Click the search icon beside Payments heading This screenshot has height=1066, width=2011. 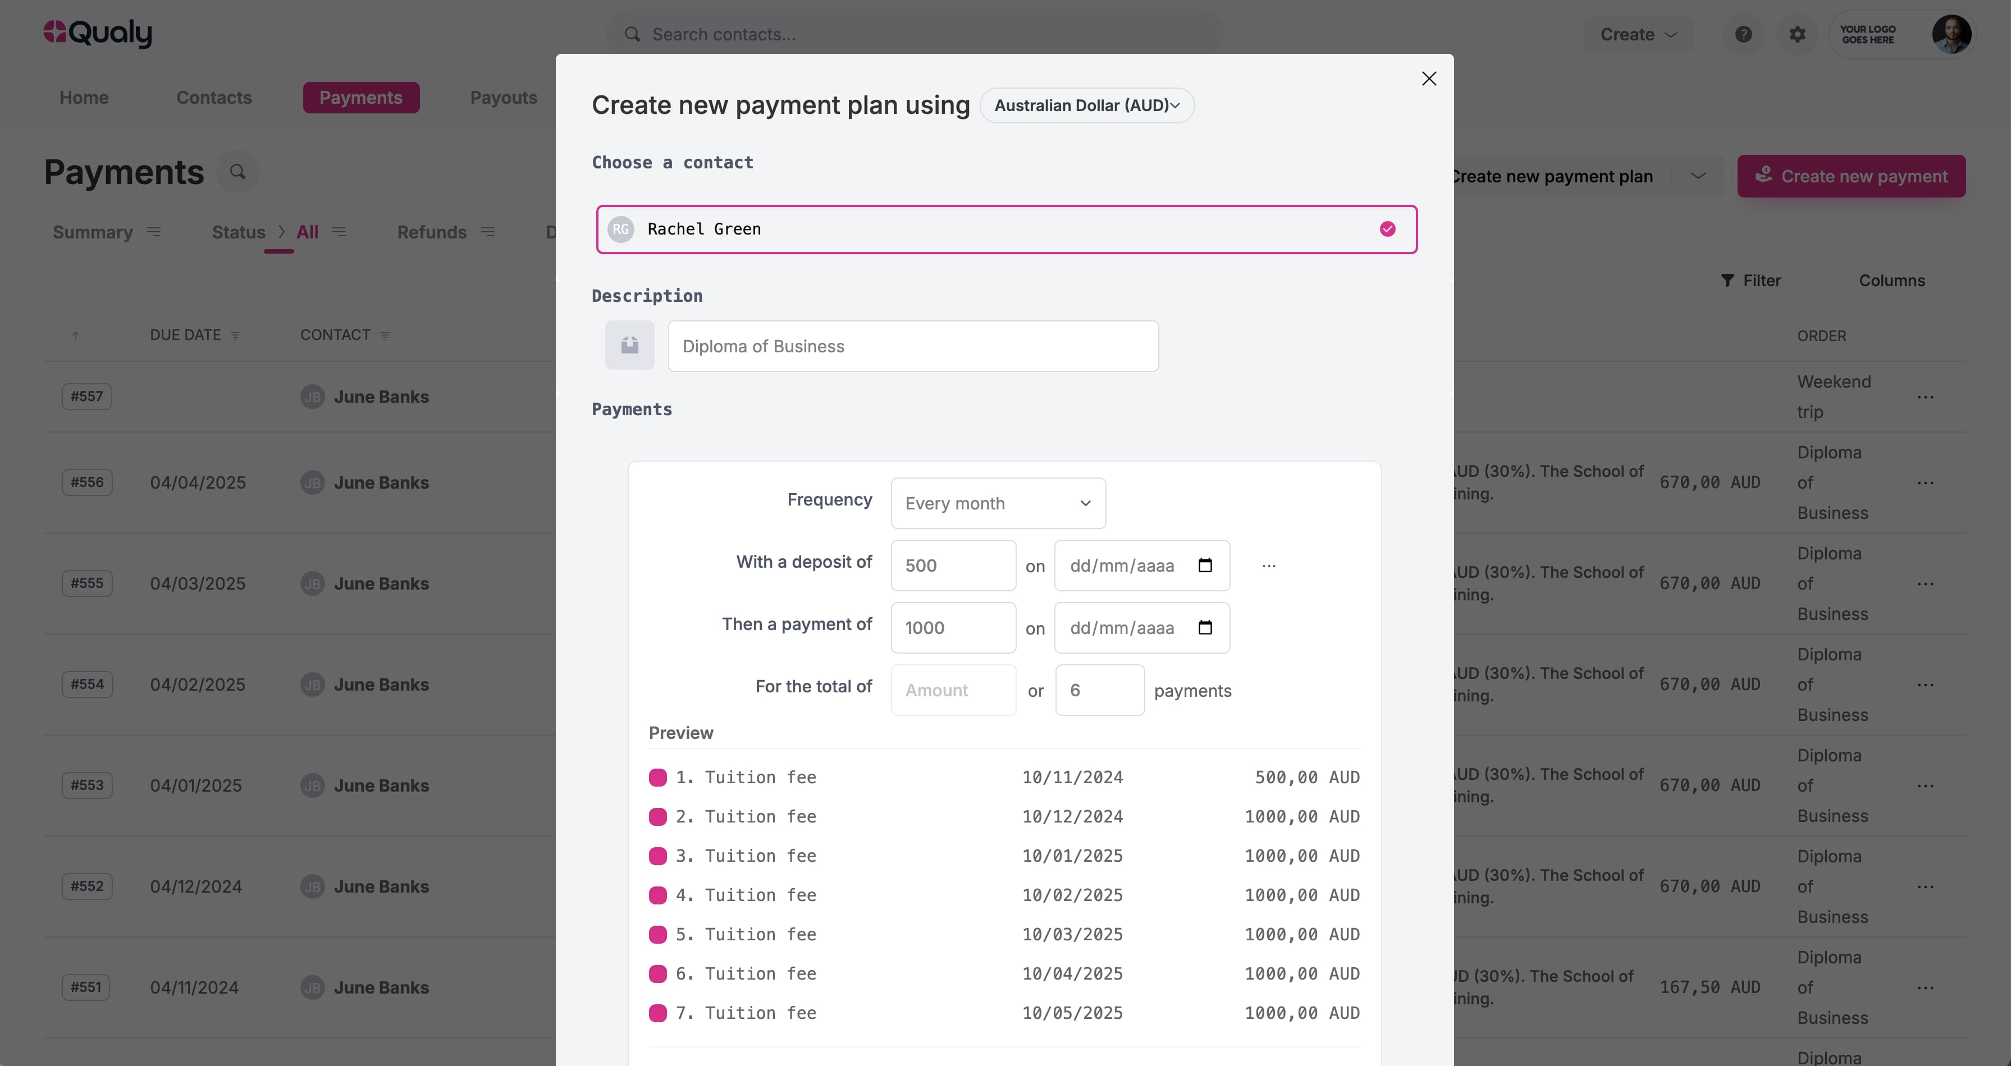(237, 172)
